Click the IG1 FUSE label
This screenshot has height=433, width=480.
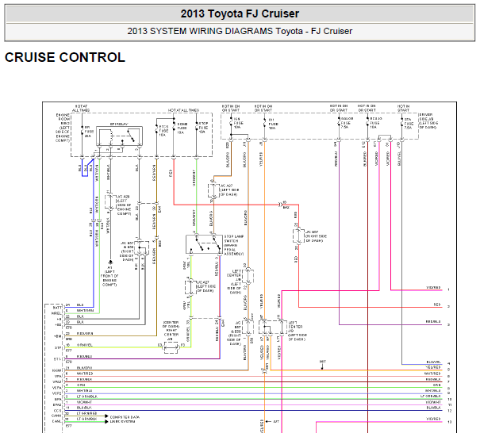pos(273,124)
